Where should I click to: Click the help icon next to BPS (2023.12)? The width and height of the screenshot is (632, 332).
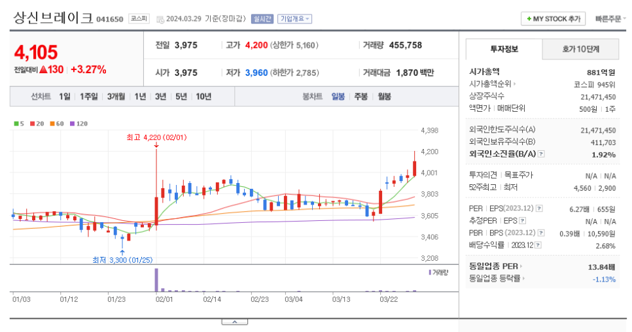pyautogui.click(x=541, y=233)
